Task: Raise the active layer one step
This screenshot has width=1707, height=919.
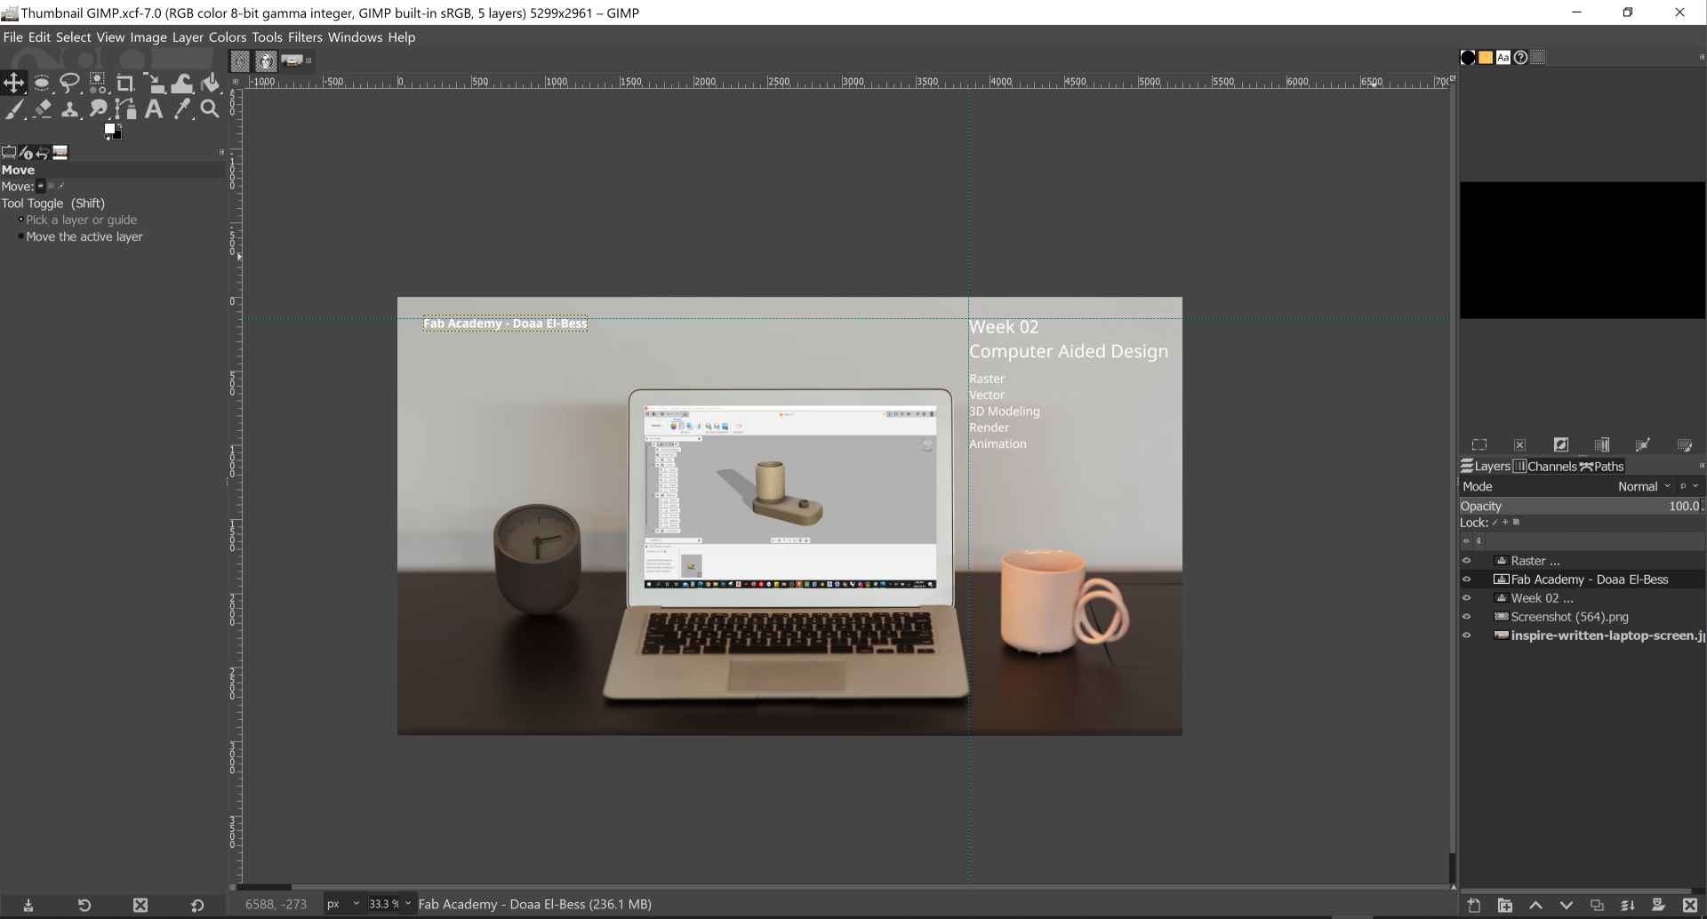Action: [1535, 906]
